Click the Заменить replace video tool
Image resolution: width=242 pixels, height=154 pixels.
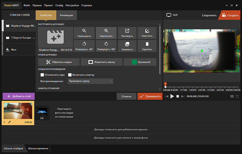pyautogui.click(x=127, y=46)
